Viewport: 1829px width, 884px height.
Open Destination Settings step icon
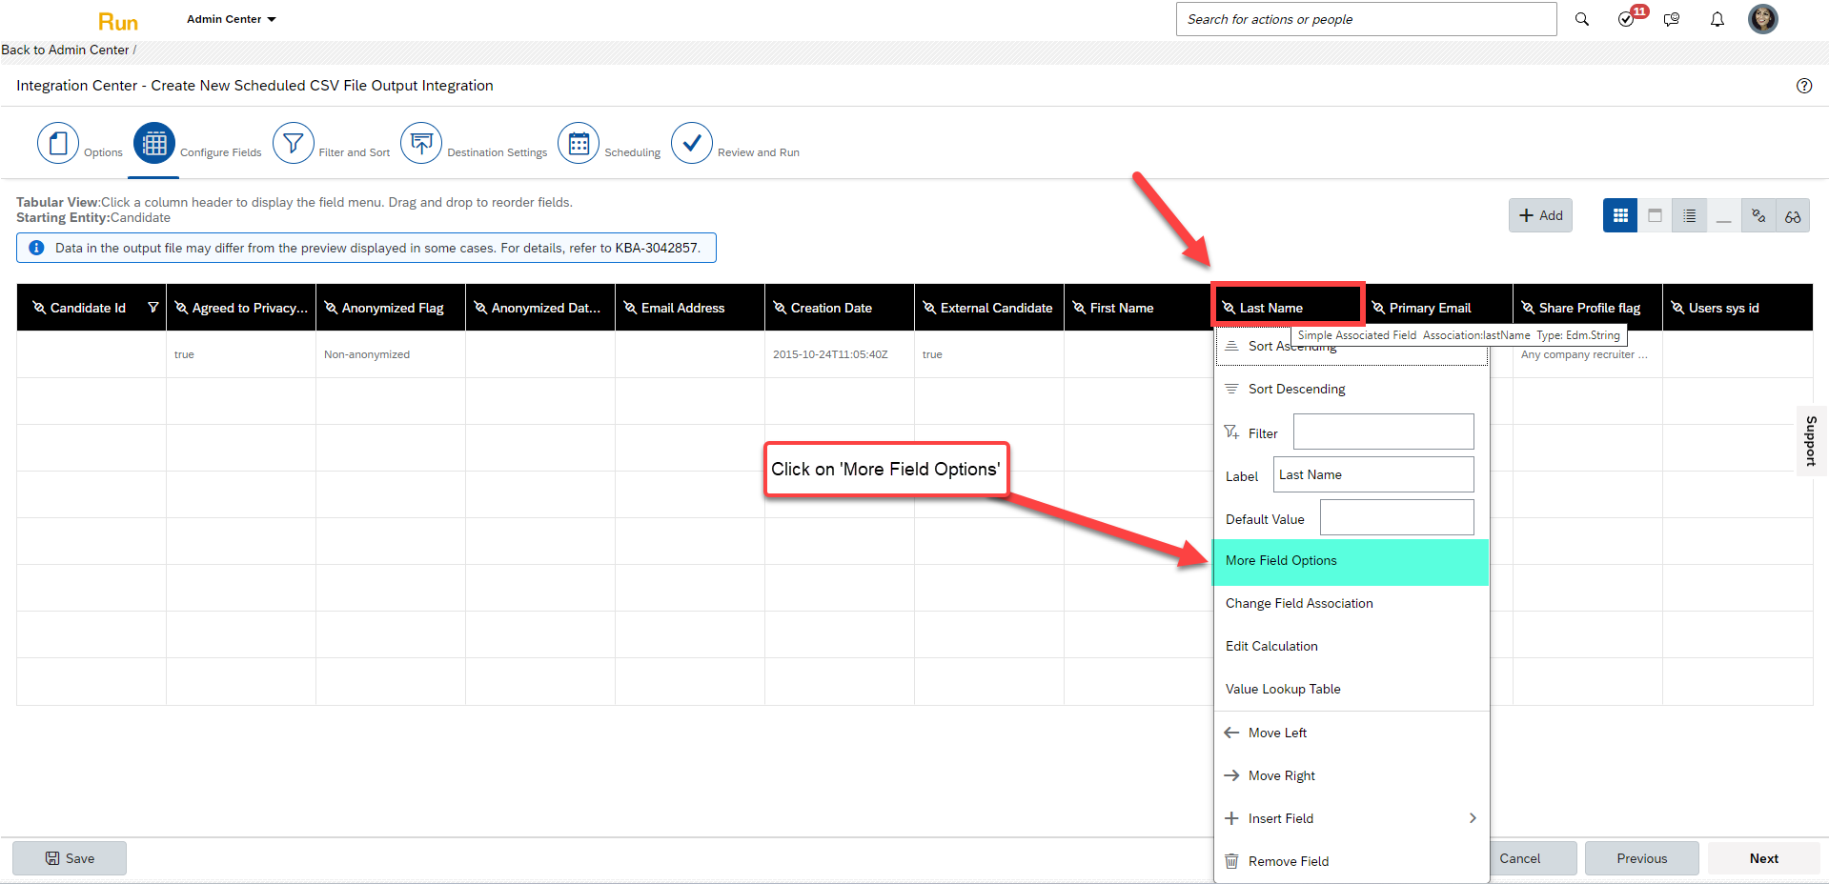pos(421,143)
